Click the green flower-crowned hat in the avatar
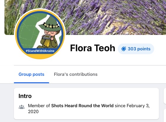Screen dimensions: 166x122 [x=50, y=24]
